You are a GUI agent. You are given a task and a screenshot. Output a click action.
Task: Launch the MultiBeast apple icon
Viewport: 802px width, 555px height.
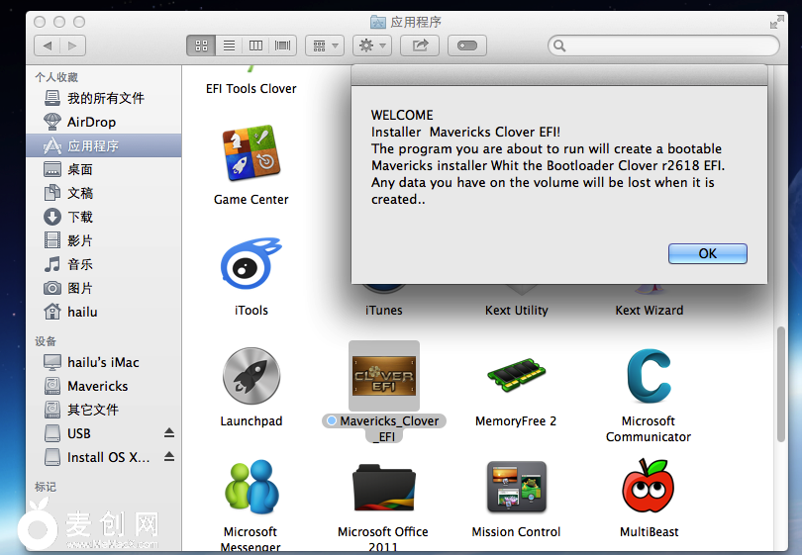tap(649, 488)
